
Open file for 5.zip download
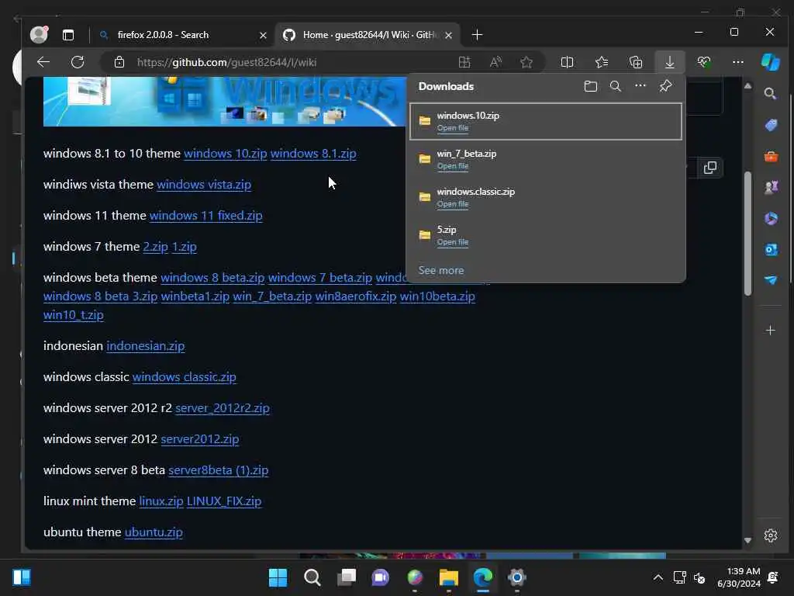[x=453, y=242]
